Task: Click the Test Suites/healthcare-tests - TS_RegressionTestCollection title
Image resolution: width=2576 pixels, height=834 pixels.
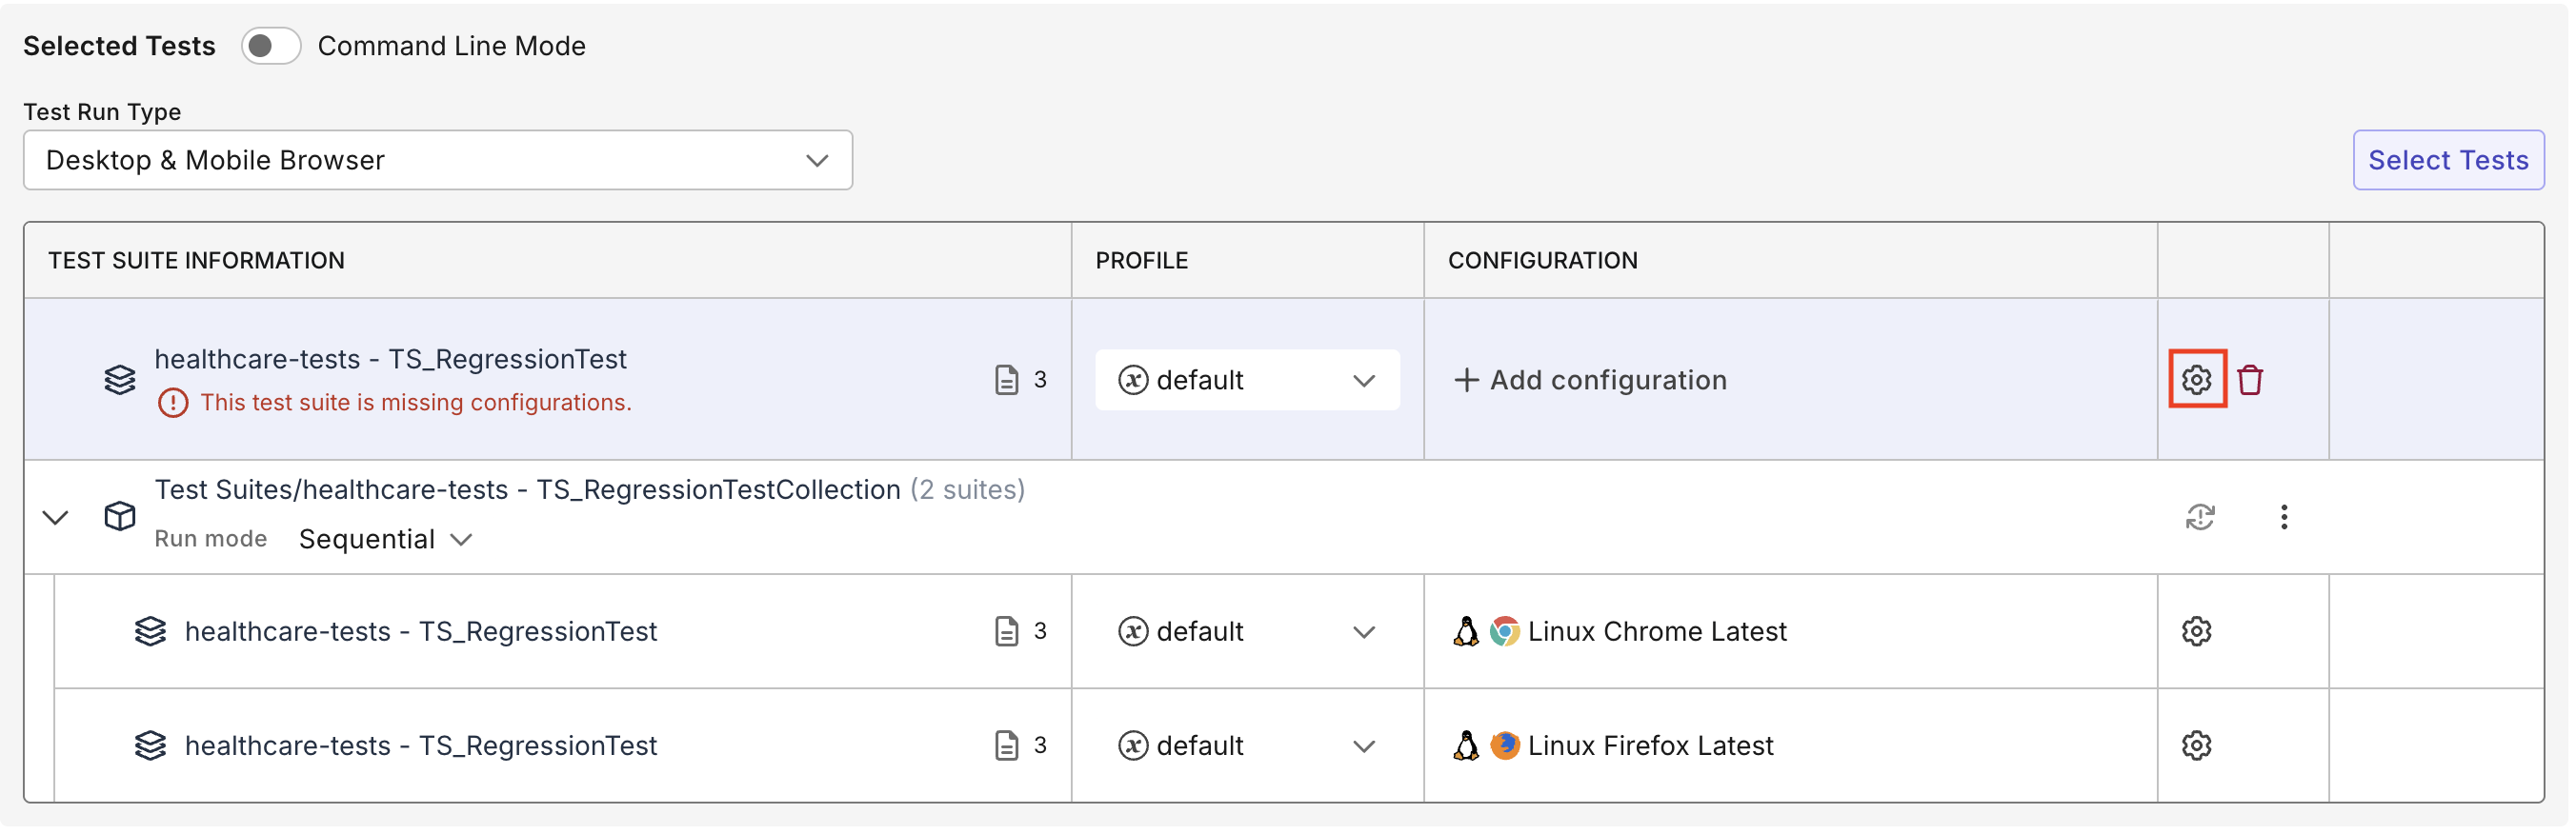Action: tap(527, 490)
